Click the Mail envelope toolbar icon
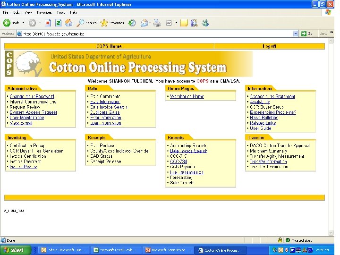The width and height of the screenshot is (340, 255). [x=144, y=23]
